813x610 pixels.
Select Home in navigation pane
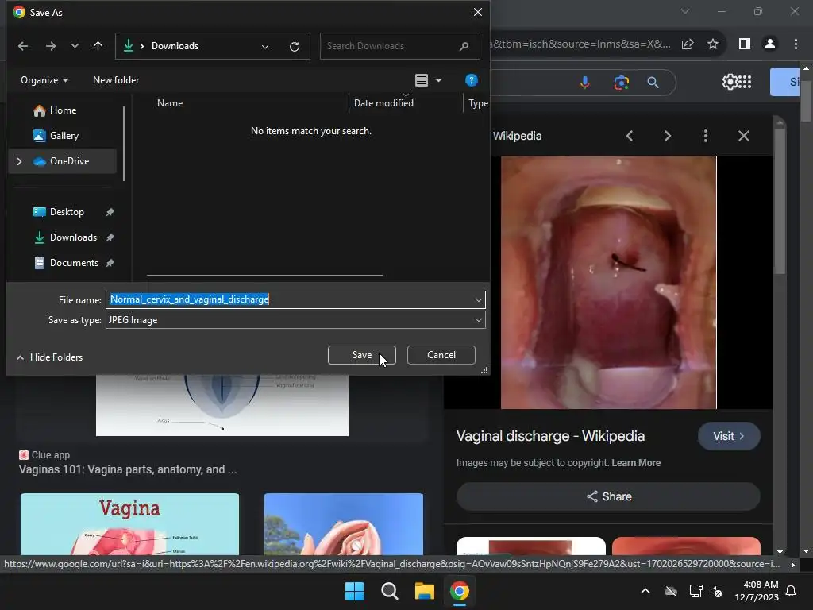63,110
